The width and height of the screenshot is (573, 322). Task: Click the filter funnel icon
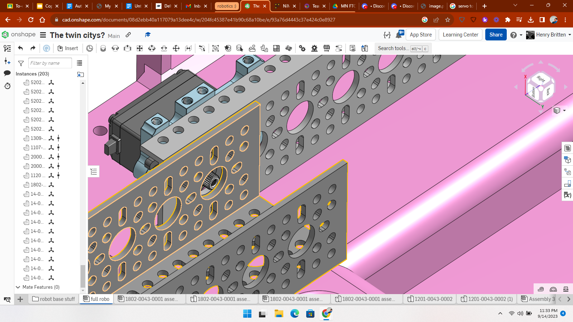(x=21, y=63)
